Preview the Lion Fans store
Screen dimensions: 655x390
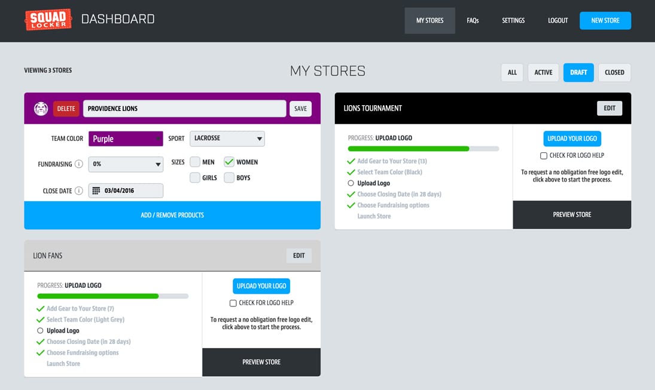coord(261,362)
